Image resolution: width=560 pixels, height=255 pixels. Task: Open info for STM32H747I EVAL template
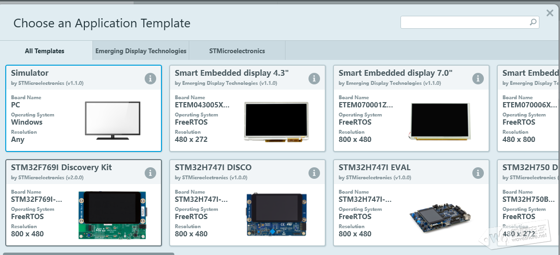pyautogui.click(x=478, y=173)
